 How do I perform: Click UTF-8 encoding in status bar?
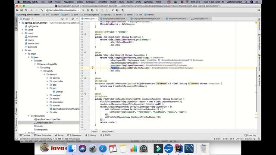[x=240, y=139]
